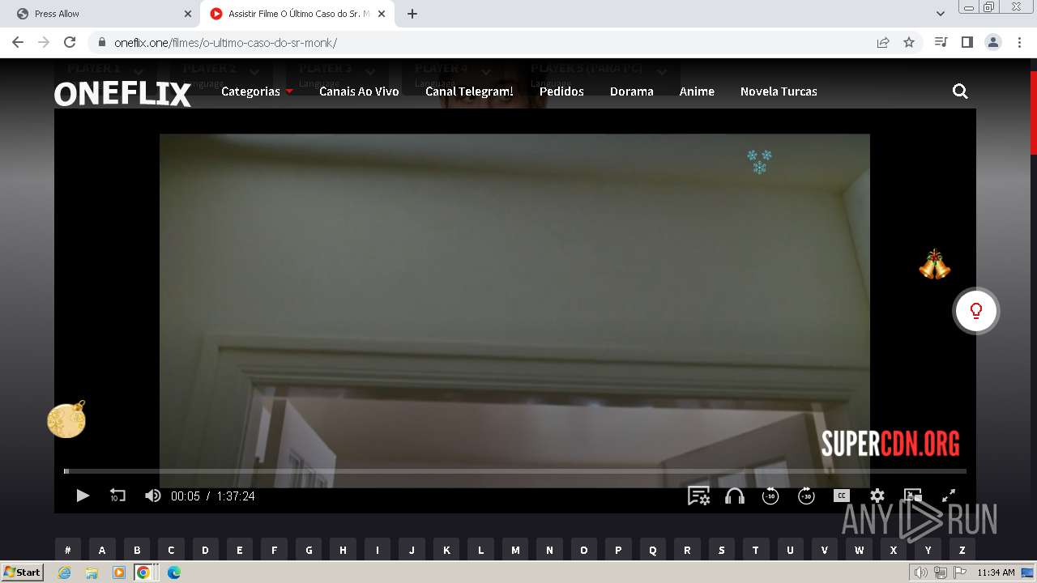This screenshot has height=583, width=1037.
Task: Reload the current page
Action: click(x=70, y=42)
